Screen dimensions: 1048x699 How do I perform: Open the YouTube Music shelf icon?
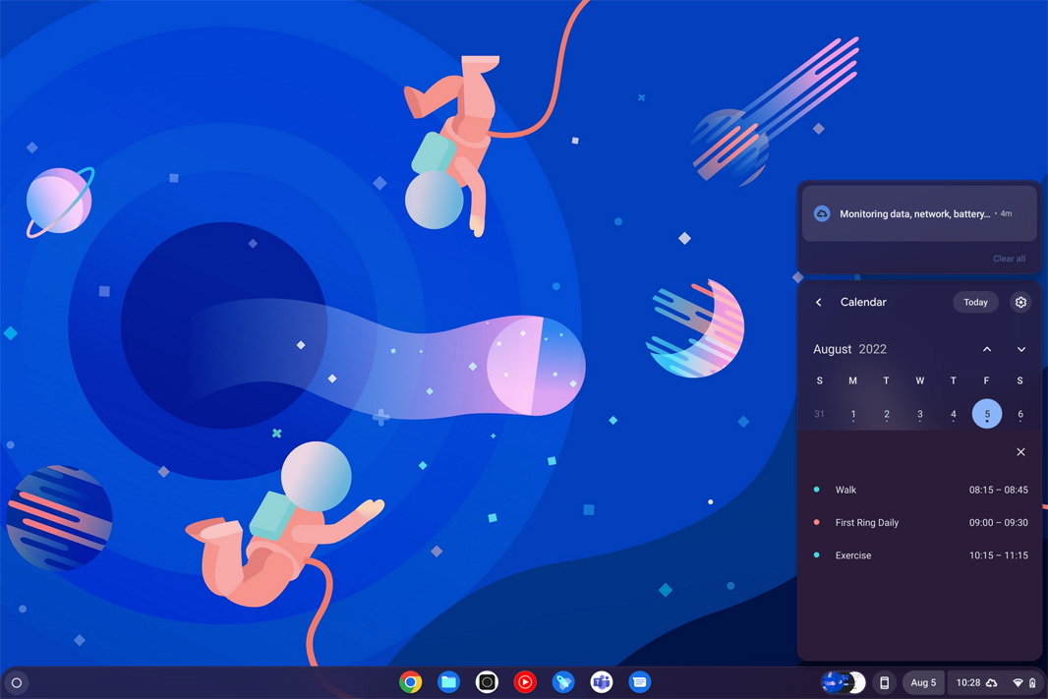pyautogui.click(x=525, y=682)
